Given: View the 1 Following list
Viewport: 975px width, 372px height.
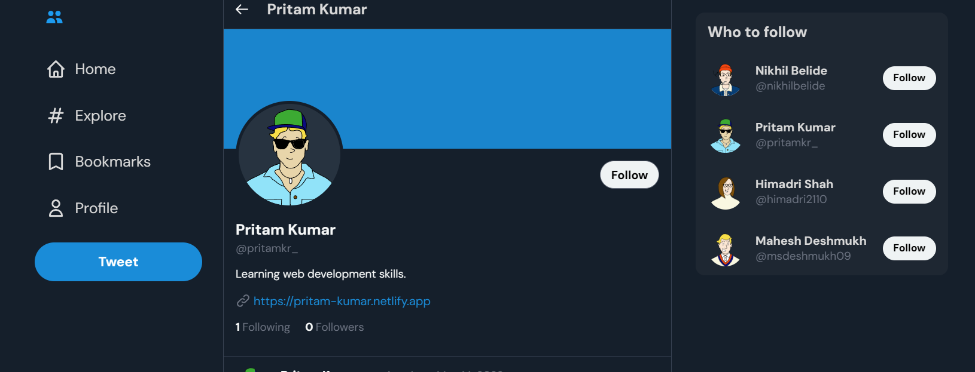Looking at the screenshot, I should coord(263,327).
